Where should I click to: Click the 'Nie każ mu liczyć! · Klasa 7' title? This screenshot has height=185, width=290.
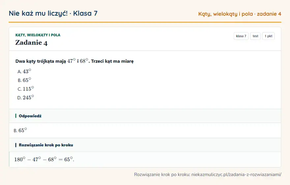click(x=53, y=13)
